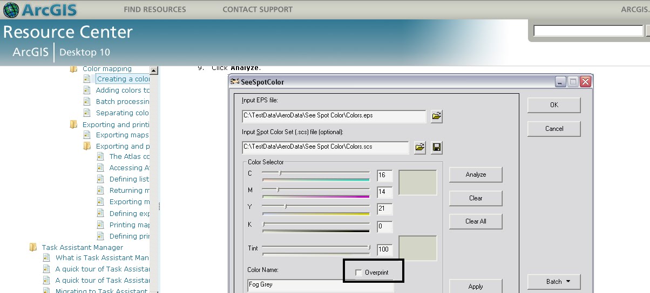This screenshot has height=293, width=650.
Task: Click the document icon beside Adding colors
Action: coord(87,90)
